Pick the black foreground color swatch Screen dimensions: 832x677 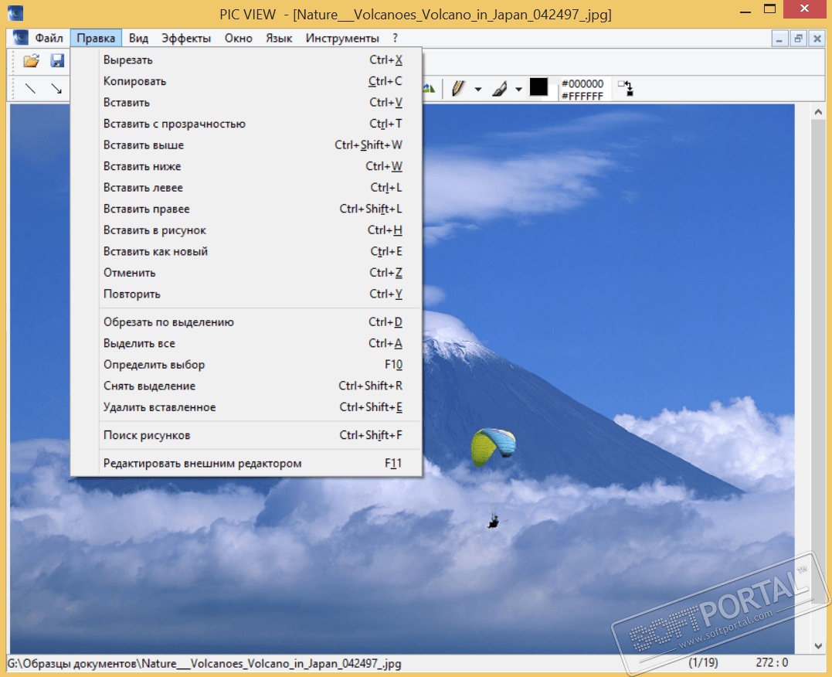[538, 87]
